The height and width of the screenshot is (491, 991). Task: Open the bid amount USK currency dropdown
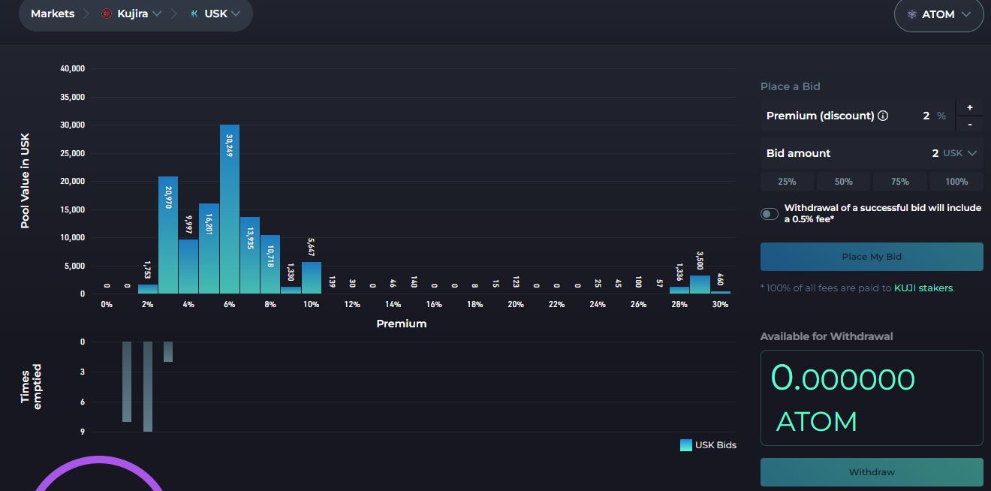coord(960,153)
